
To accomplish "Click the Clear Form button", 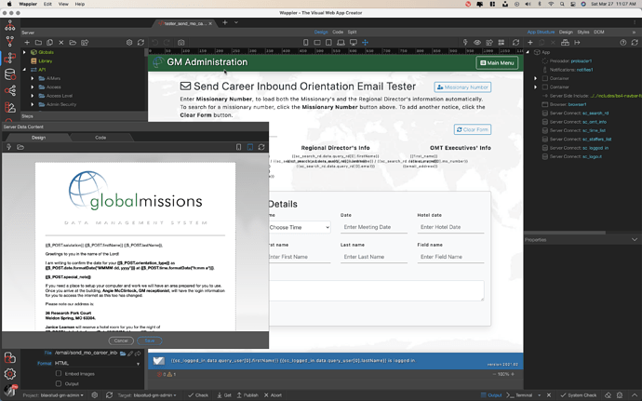I will click(473, 129).
